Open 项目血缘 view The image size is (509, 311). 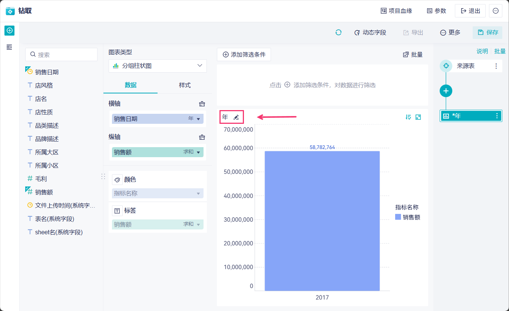[396, 11]
